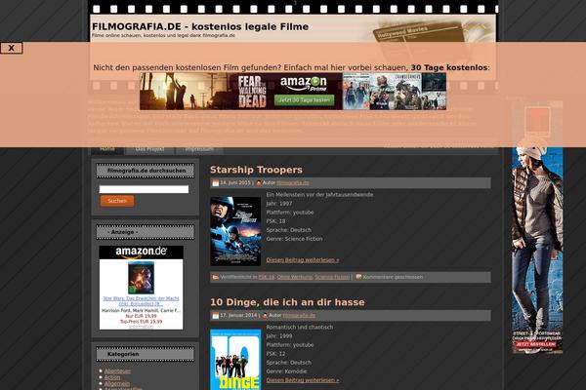Open 'Star Wars: Das Erwachen der Macht' link

[x=141, y=301]
